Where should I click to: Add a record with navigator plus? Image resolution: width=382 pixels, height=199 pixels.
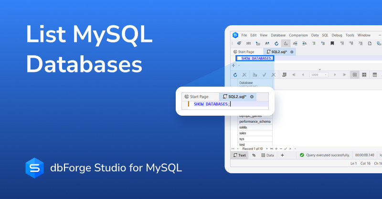click(x=276, y=149)
